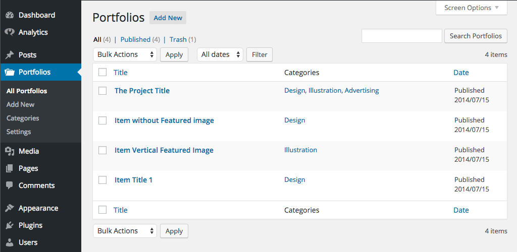The width and height of the screenshot is (517, 252).
Task: Click the Pages icon in sidebar
Action: click(10, 168)
